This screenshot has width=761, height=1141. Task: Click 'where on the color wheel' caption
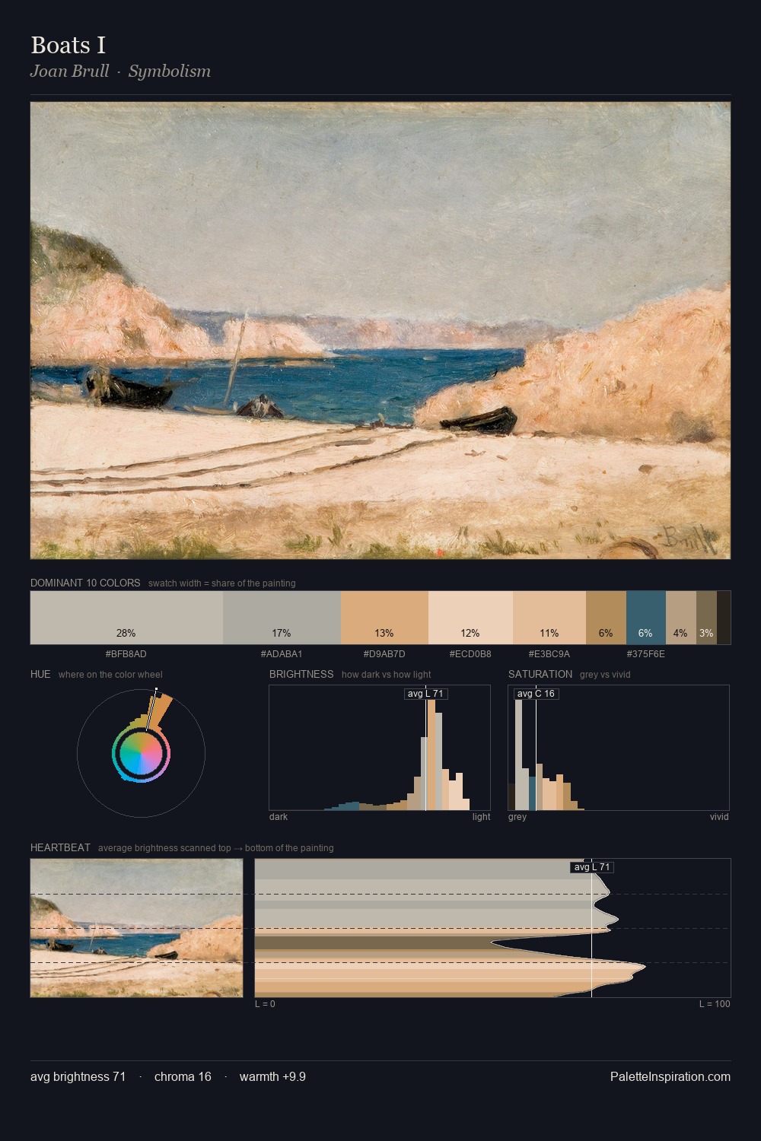(110, 675)
